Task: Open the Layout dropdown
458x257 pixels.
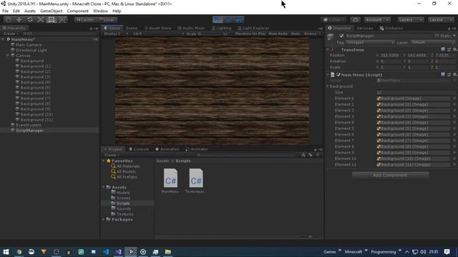Action: coord(441,19)
